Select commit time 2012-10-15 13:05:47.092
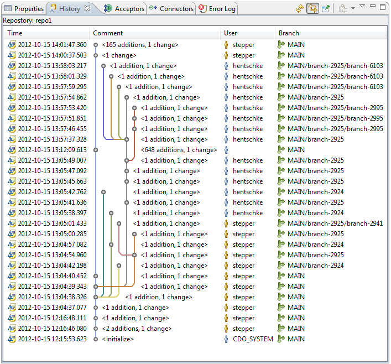Screen dimensions: 391x364 (x=52, y=171)
